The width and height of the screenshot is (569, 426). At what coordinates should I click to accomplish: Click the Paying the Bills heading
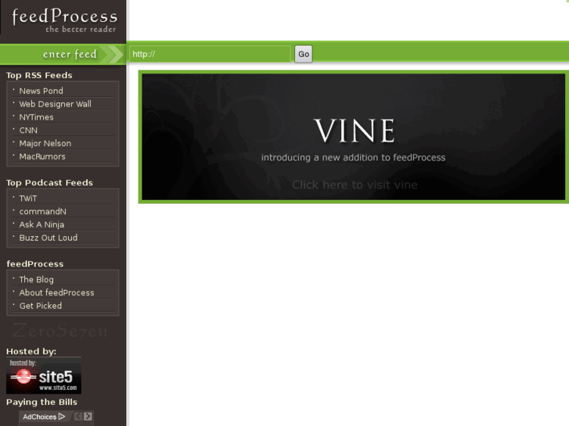[41, 402]
